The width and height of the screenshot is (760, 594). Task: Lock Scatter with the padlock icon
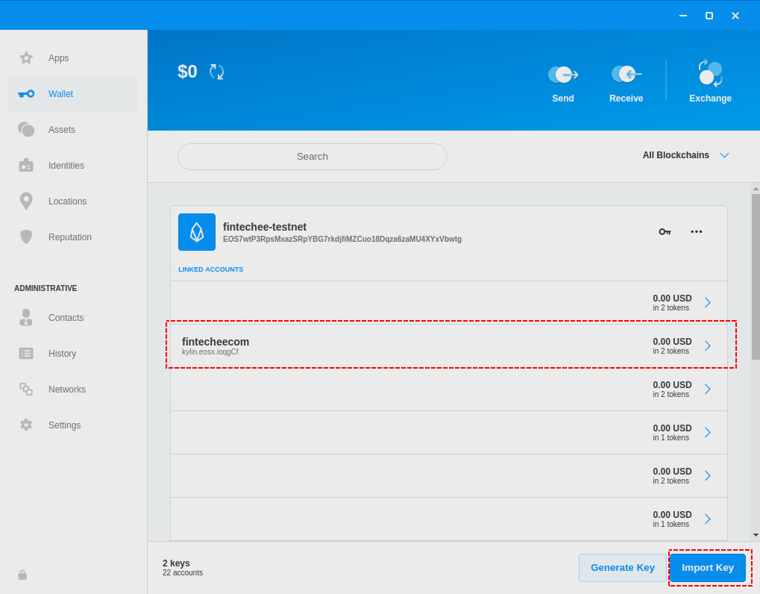[22, 575]
